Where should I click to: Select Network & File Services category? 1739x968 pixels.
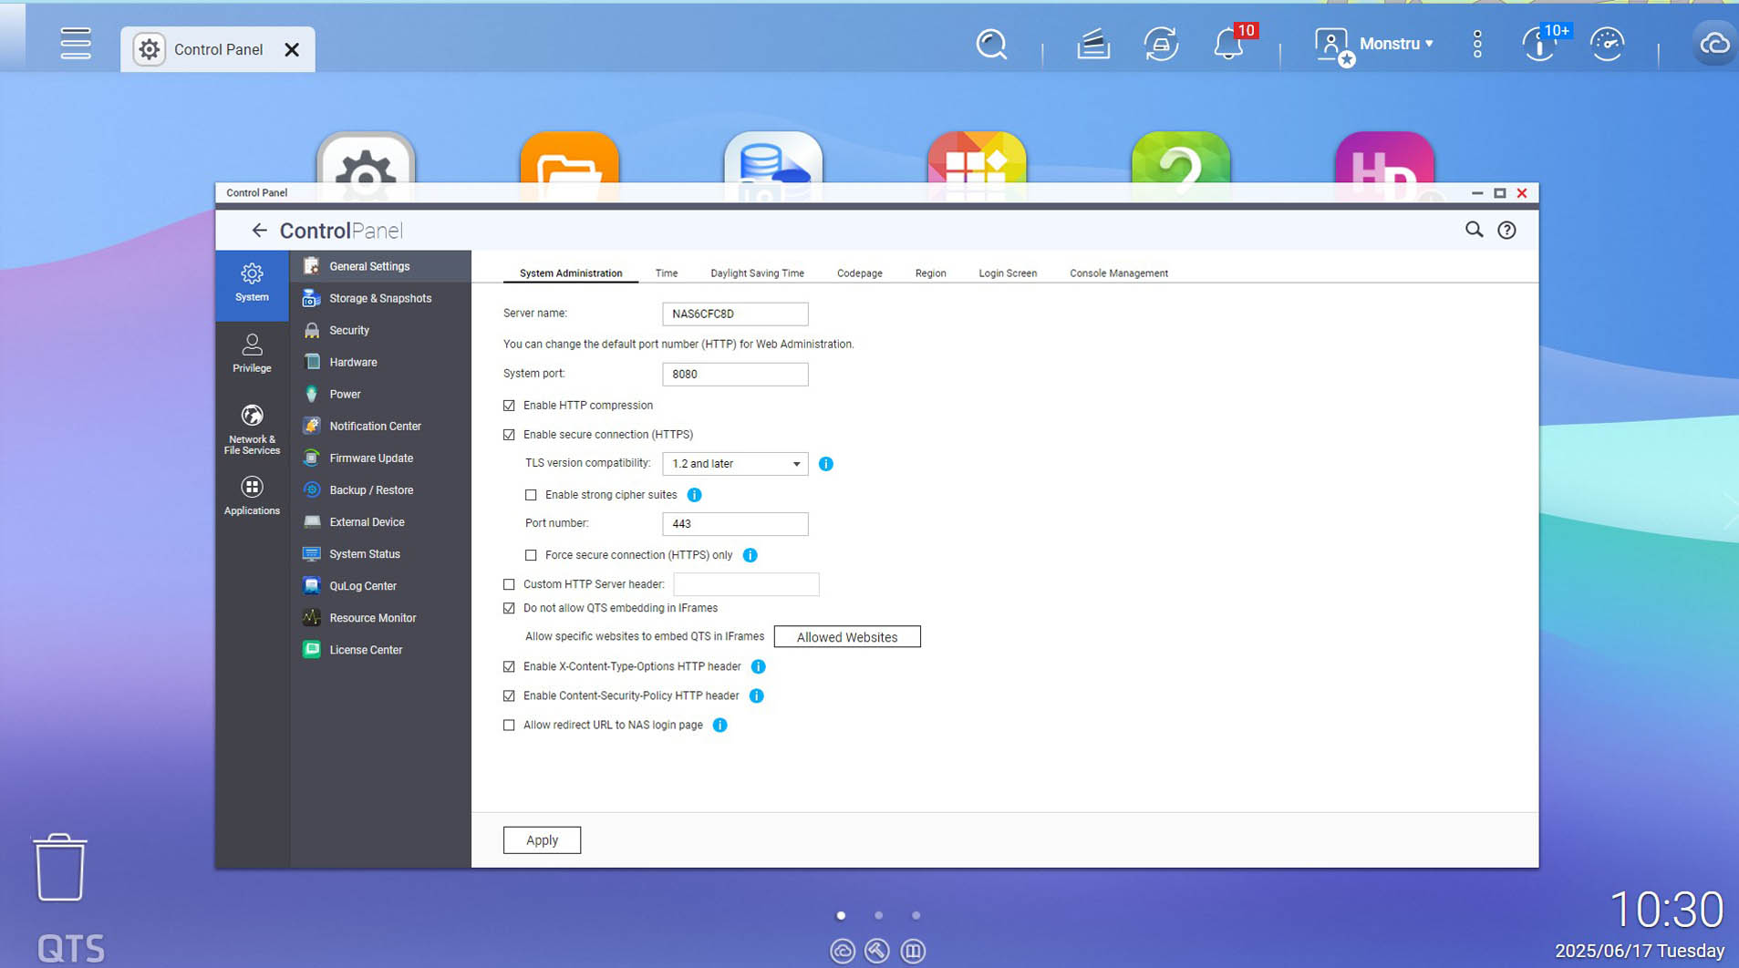(252, 430)
